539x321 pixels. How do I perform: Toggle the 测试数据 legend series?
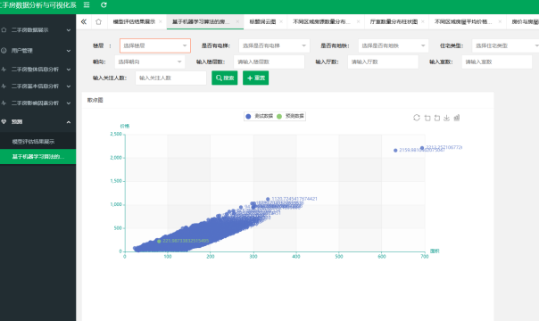click(x=259, y=117)
